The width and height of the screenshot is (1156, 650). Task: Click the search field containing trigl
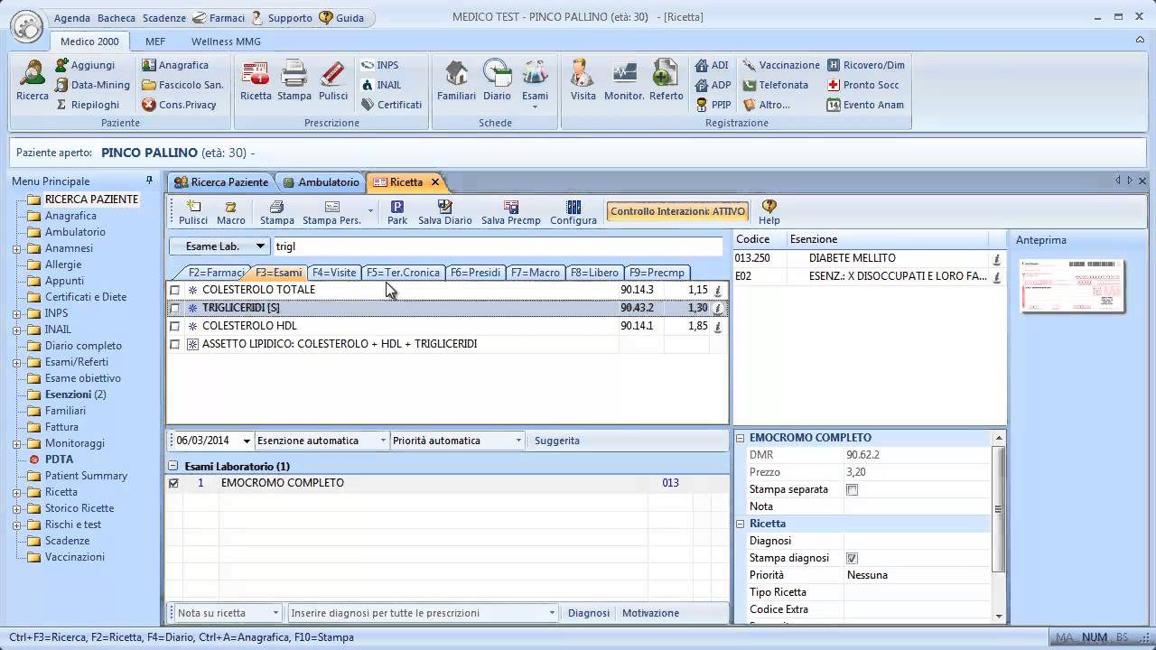498,246
